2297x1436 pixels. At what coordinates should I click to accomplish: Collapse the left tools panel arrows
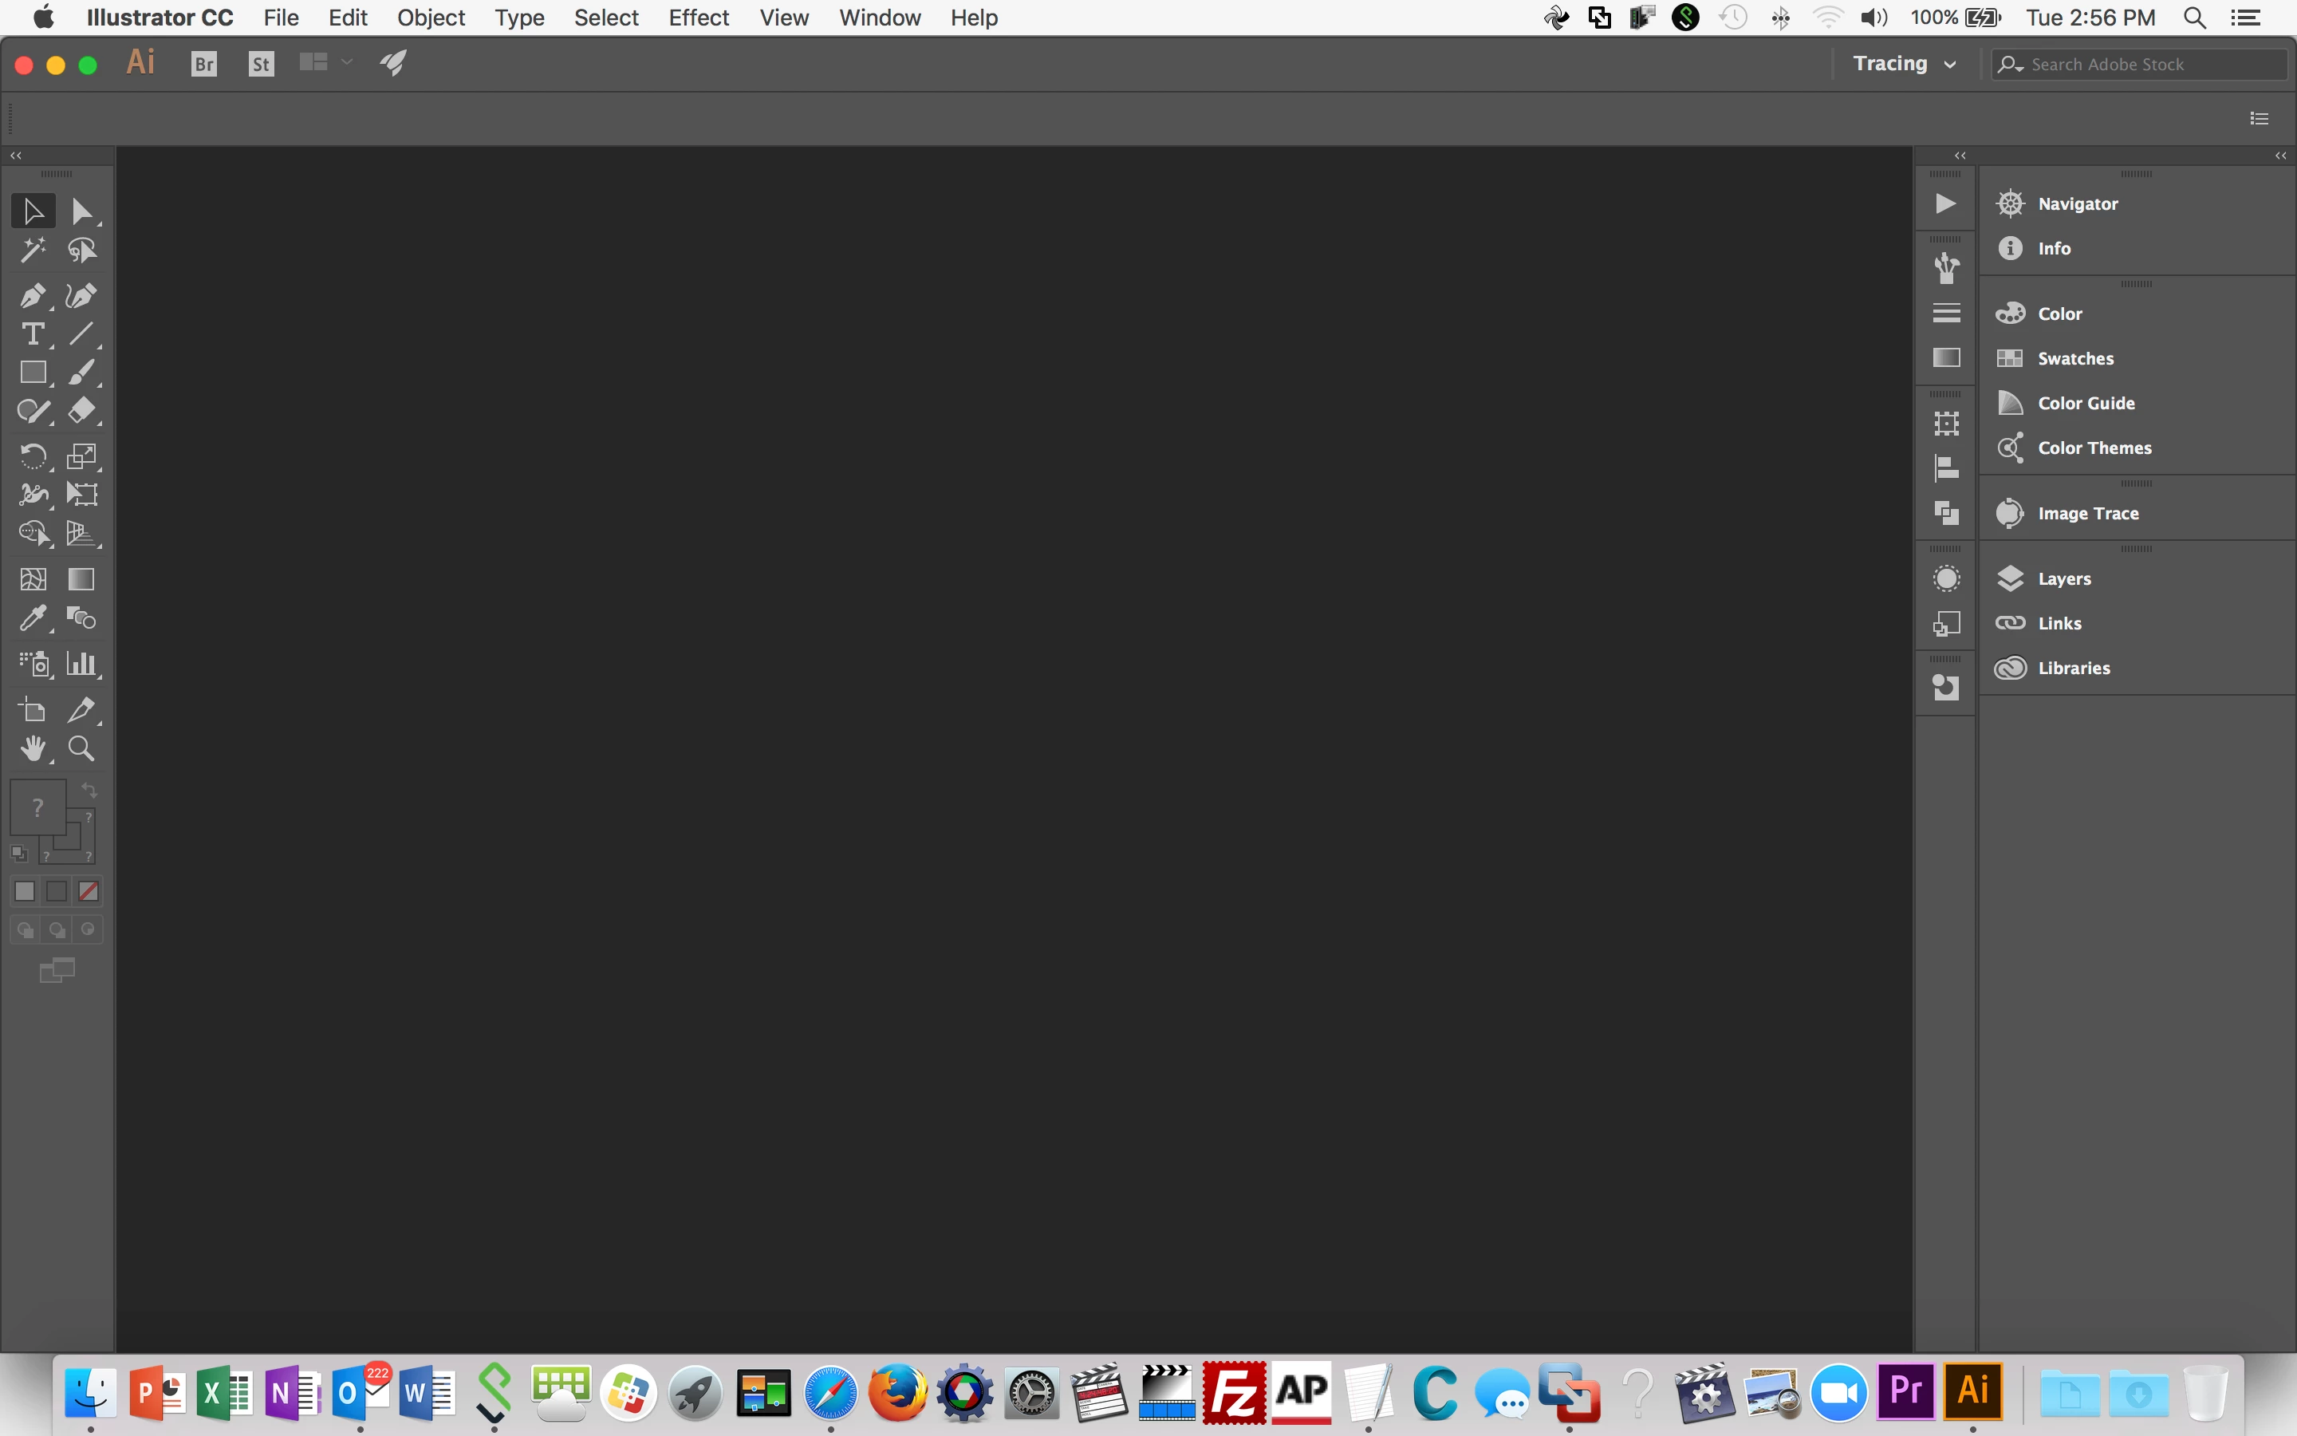(x=15, y=155)
